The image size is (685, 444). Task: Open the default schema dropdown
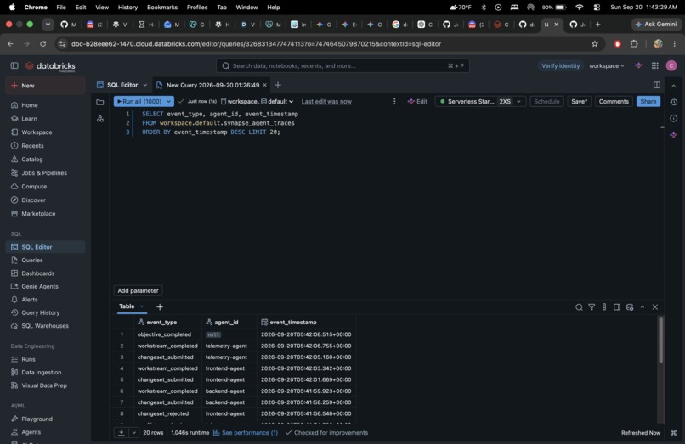tap(277, 101)
